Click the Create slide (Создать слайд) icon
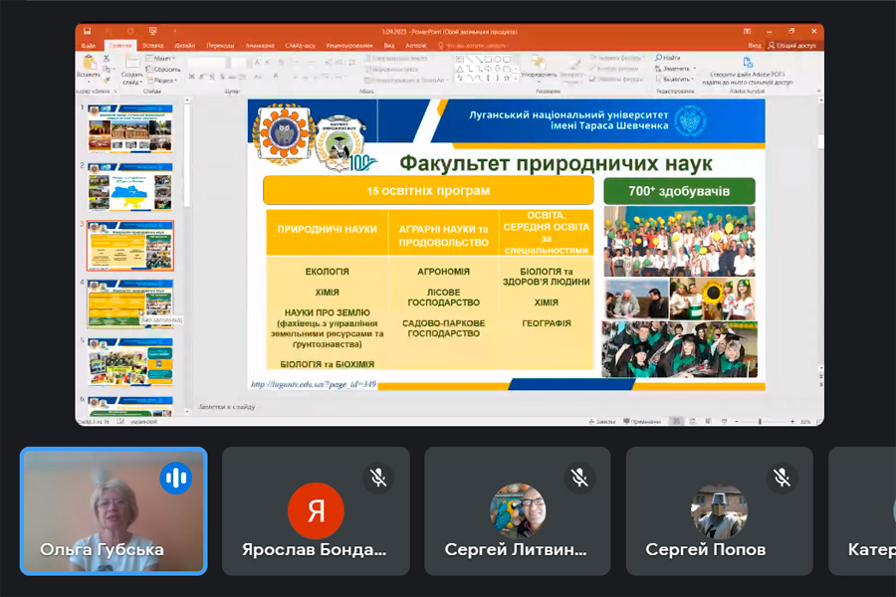The width and height of the screenshot is (896, 597). tap(131, 65)
